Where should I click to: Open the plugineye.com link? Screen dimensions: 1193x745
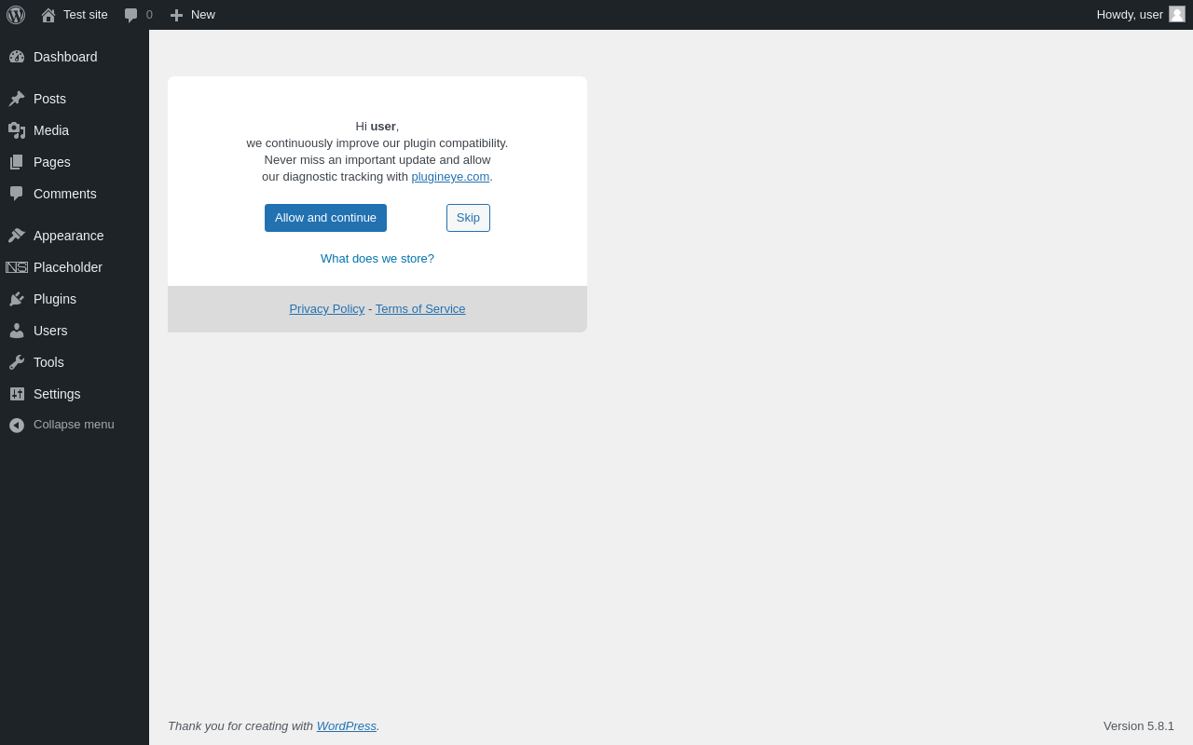point(450,177)
